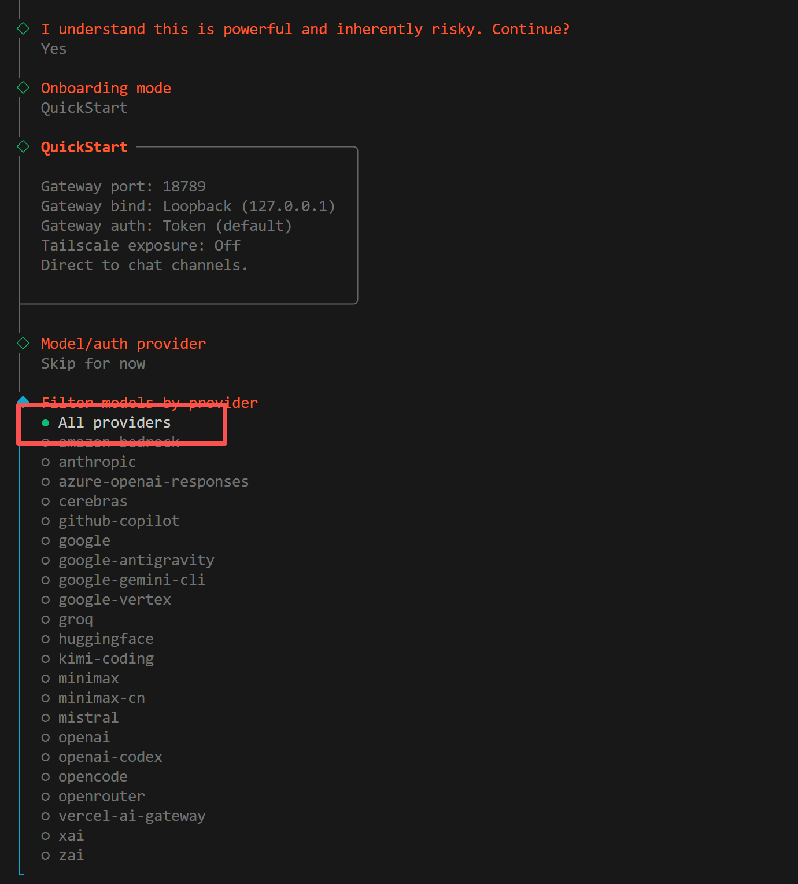Screen dimensions: 798x884
Task: Select the openai provider option
Action: point(76,738)
